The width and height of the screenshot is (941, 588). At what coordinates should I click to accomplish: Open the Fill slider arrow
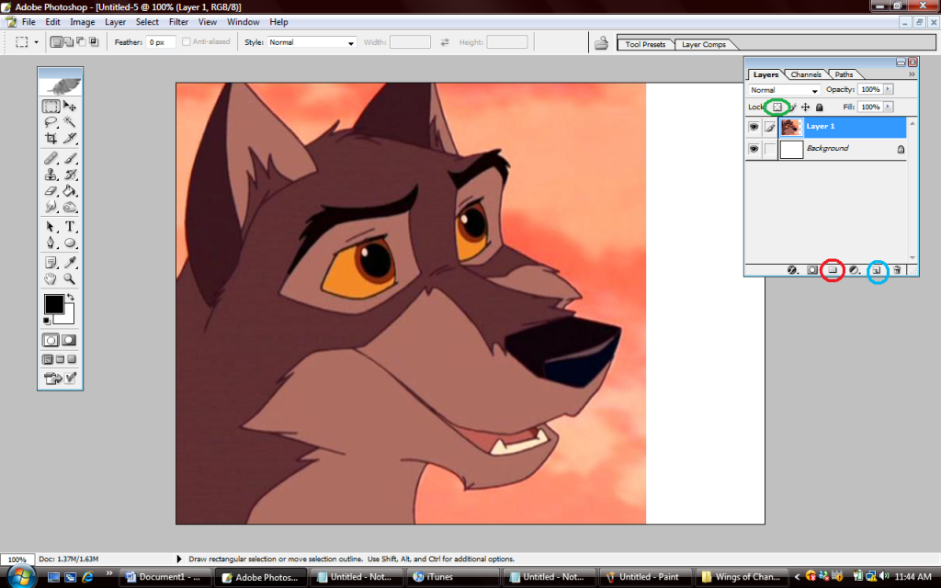tap(889, 107)
